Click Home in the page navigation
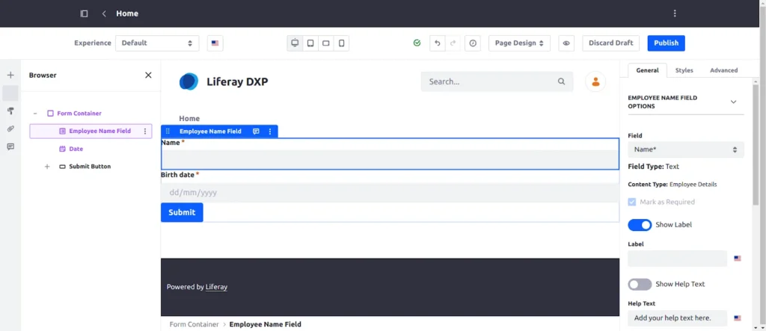 [189, 119]
